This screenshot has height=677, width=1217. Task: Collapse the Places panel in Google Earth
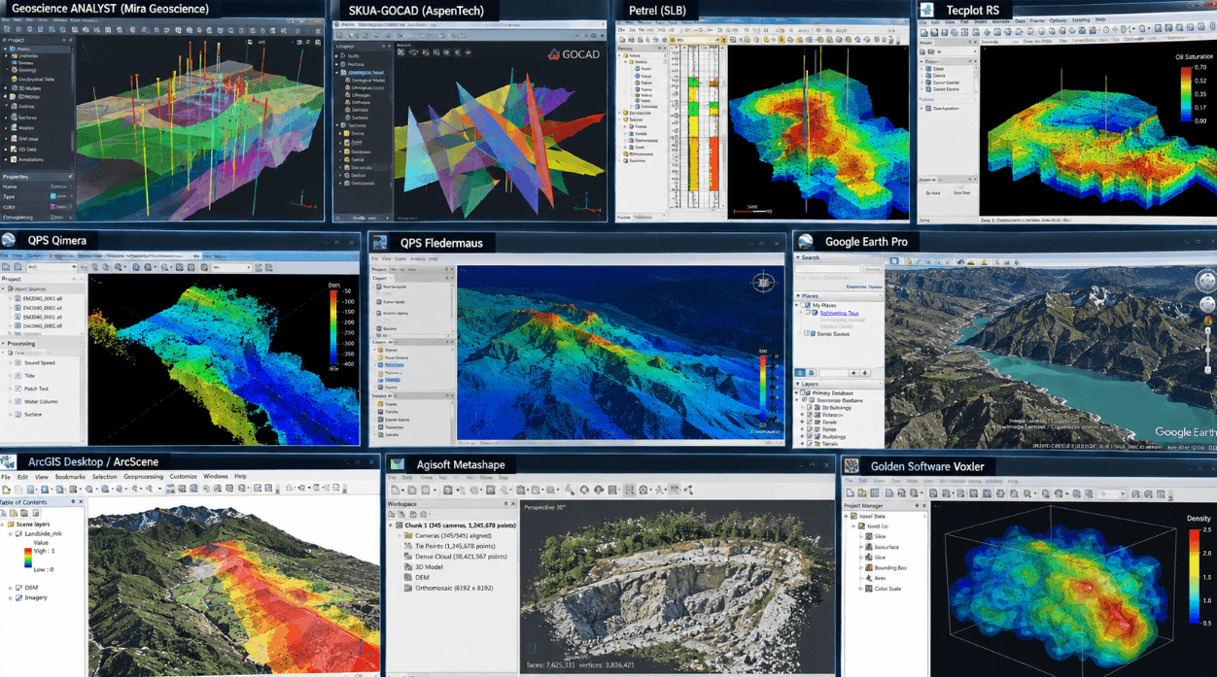[x=799, y=295]
